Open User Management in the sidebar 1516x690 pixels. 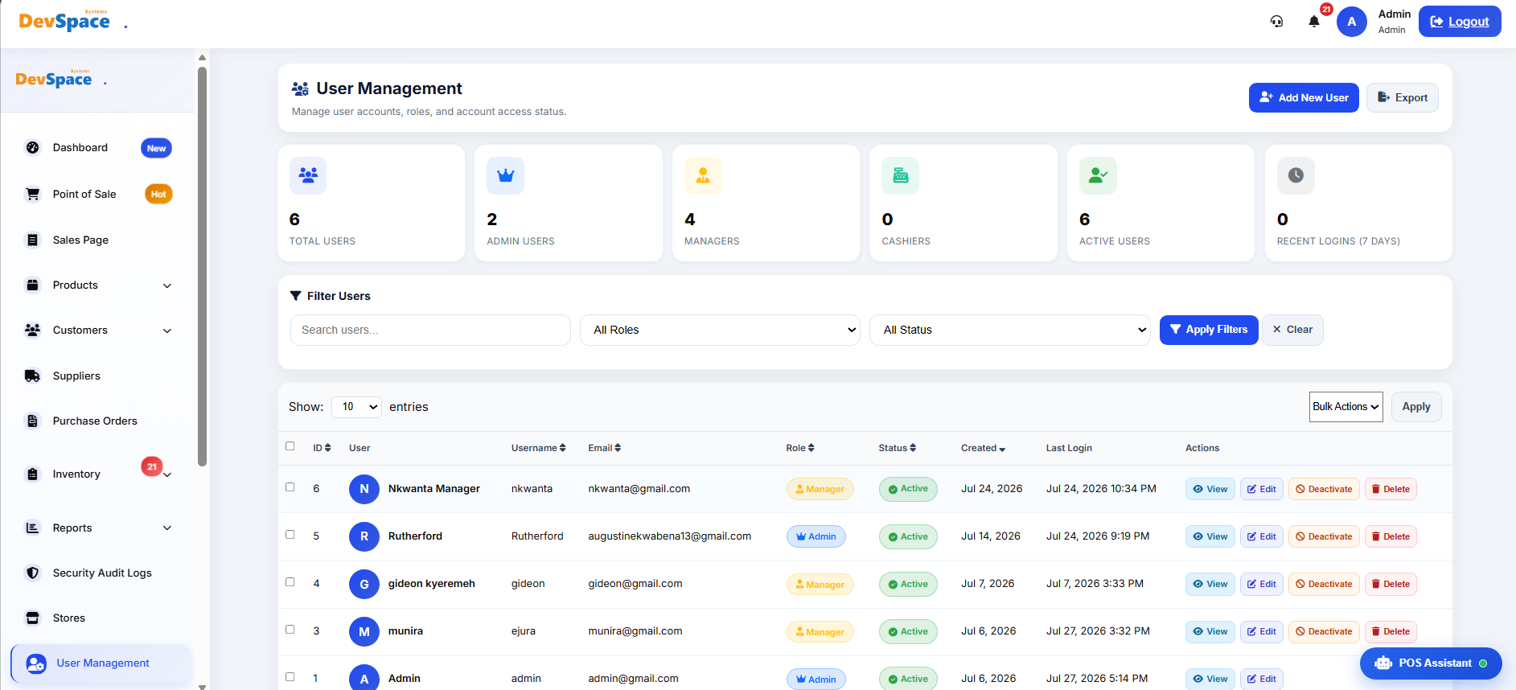(102, 663)
